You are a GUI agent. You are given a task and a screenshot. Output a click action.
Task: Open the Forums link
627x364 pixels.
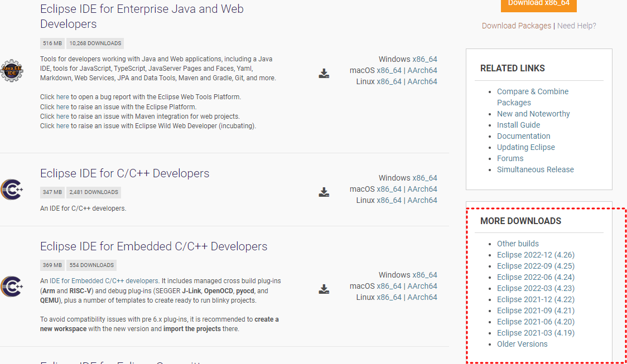510,159
